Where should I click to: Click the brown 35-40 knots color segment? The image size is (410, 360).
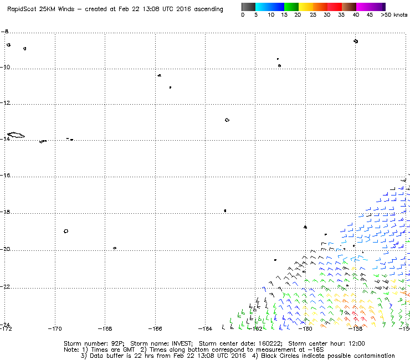pos(349,7)
